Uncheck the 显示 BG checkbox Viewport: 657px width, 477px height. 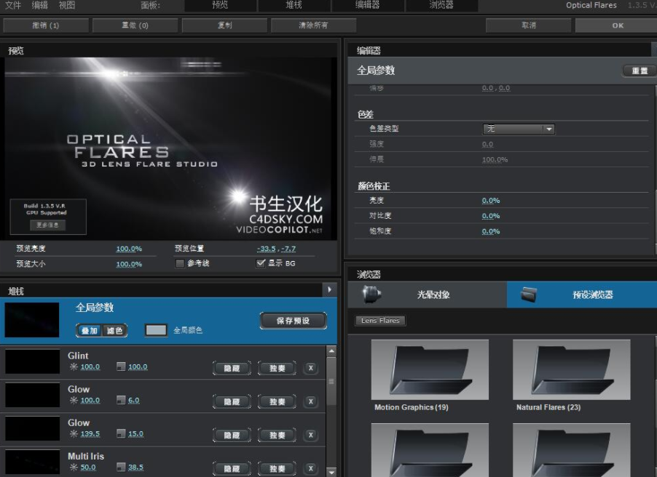pos(261,263)
